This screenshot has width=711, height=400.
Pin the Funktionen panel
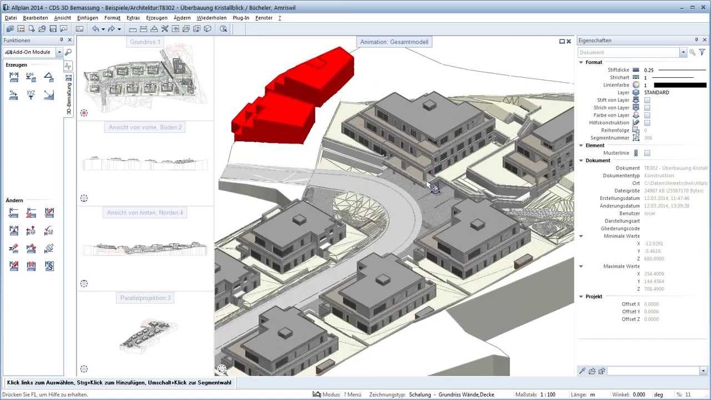tap(62, 40)
